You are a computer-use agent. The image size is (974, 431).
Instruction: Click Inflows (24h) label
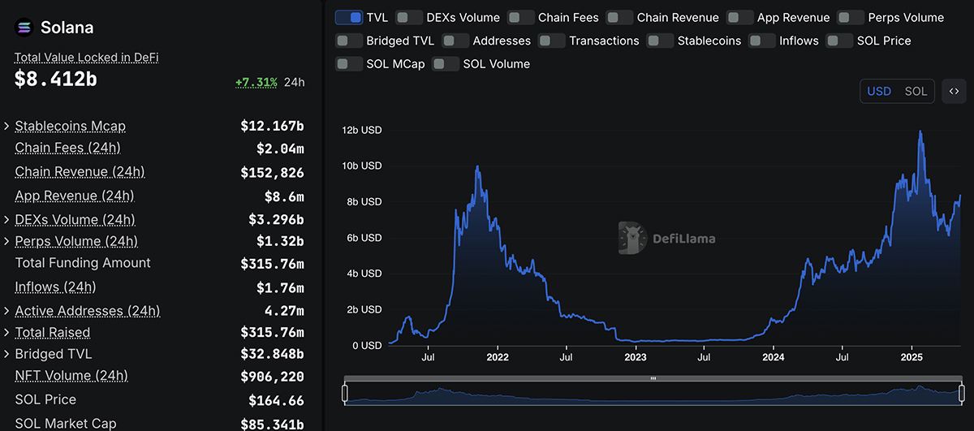pos(55,287)
